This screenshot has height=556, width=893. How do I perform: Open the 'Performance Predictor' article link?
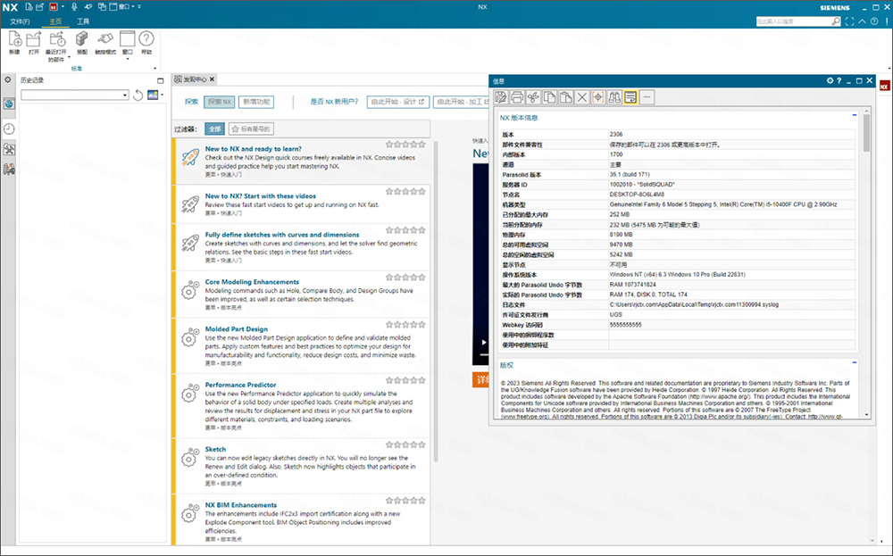pos(240,385)
